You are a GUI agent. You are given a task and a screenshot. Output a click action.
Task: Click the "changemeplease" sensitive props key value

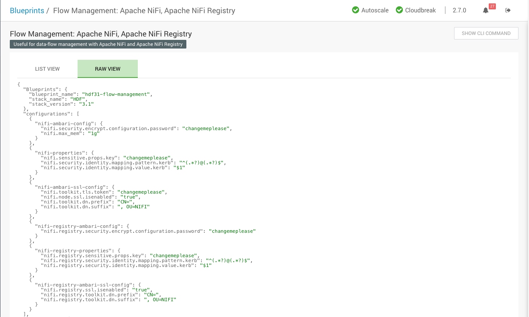(147, 158)
